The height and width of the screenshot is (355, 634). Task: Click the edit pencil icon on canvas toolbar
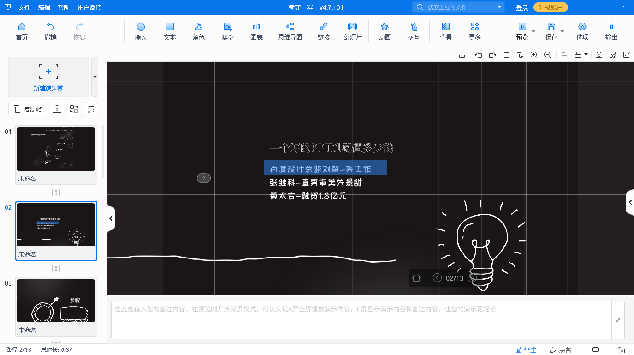[627, 55]
